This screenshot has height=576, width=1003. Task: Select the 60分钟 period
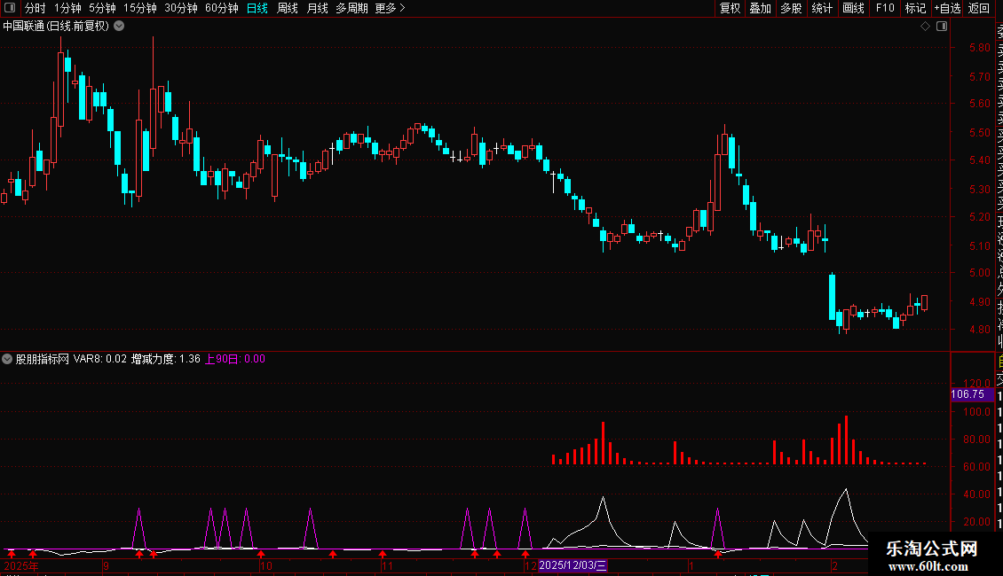(221, 8)
